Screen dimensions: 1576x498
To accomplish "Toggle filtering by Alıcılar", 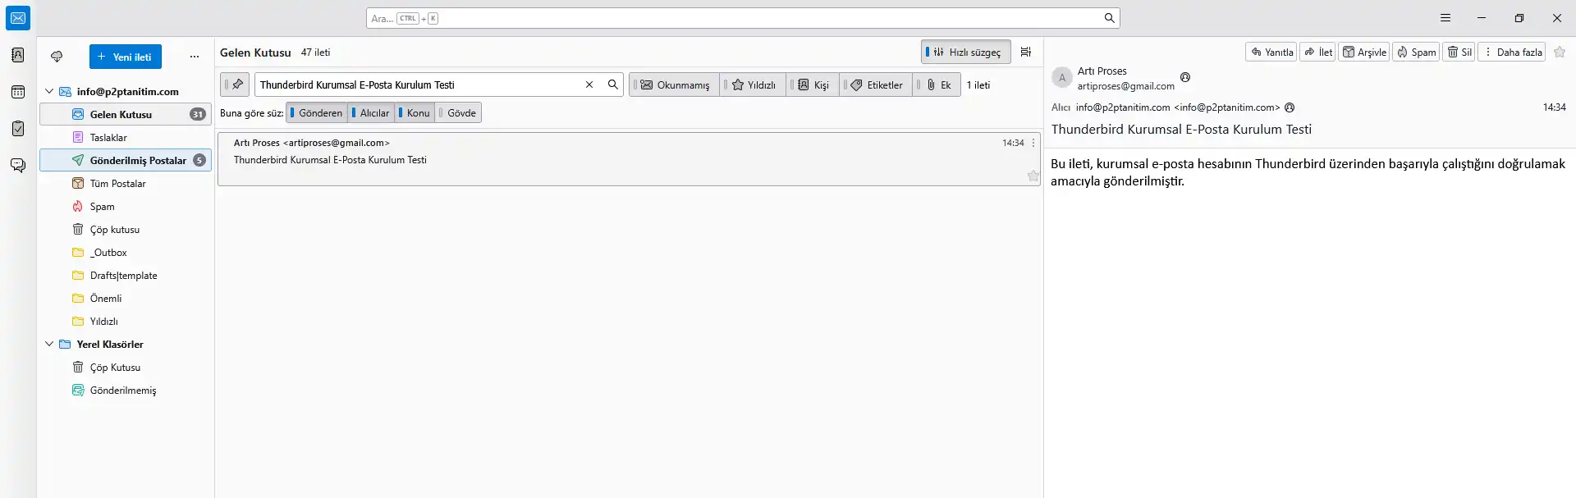I will click(372, 113).
